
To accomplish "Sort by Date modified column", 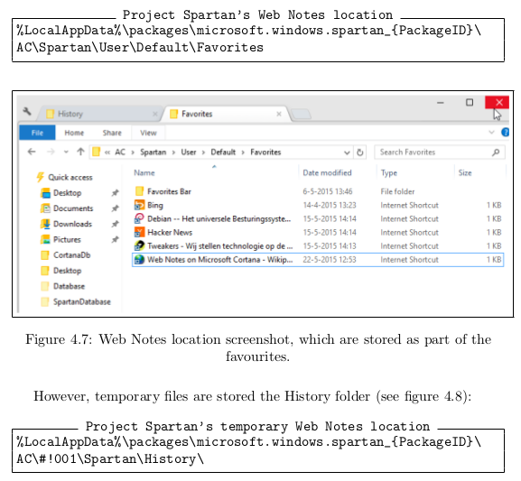I will [327, 172].
